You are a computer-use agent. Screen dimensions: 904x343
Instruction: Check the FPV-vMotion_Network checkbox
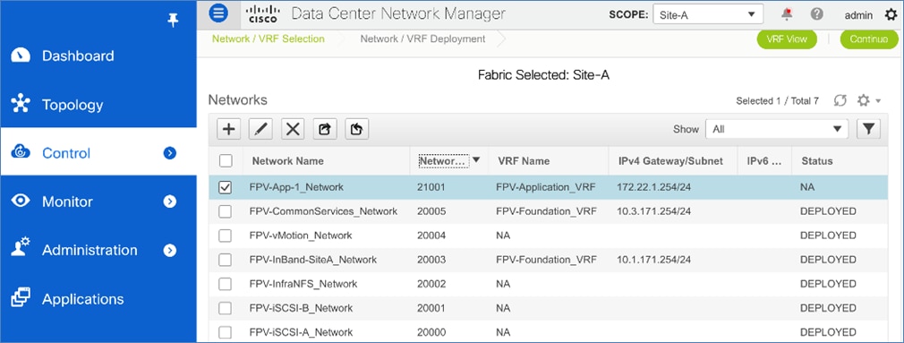[226, 236]
